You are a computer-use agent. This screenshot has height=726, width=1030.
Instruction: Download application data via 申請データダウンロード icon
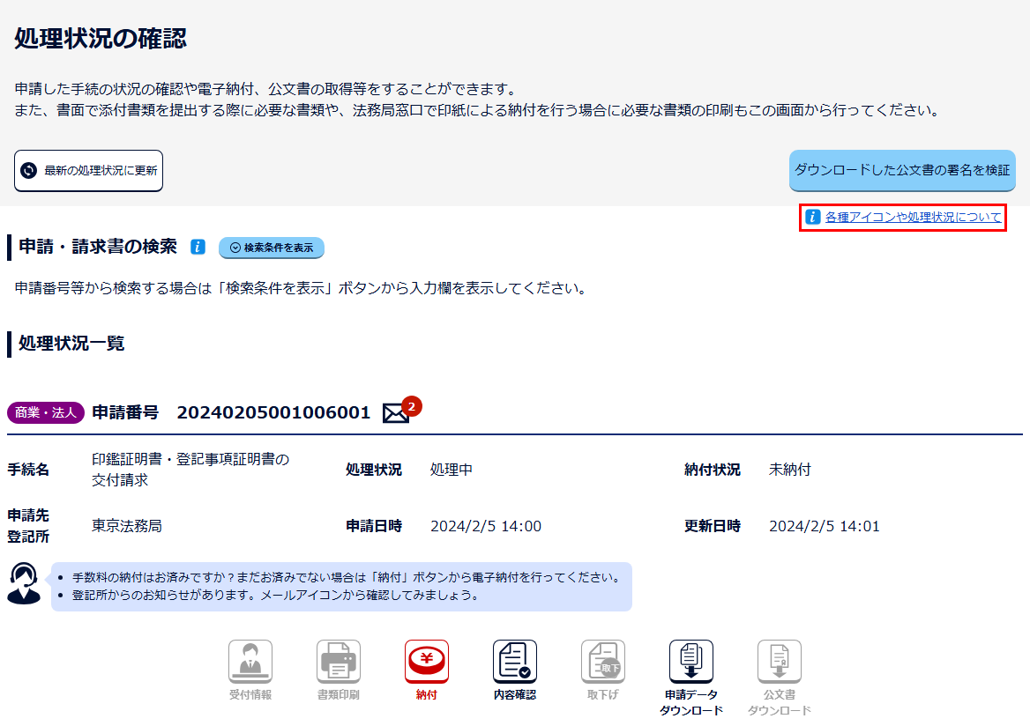click(x=691, y=662)
